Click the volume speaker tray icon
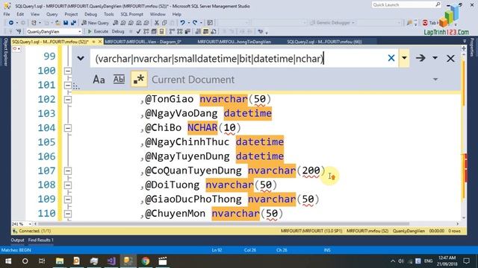The width and height of the screenshot is (478, 268). click(401, 261)
